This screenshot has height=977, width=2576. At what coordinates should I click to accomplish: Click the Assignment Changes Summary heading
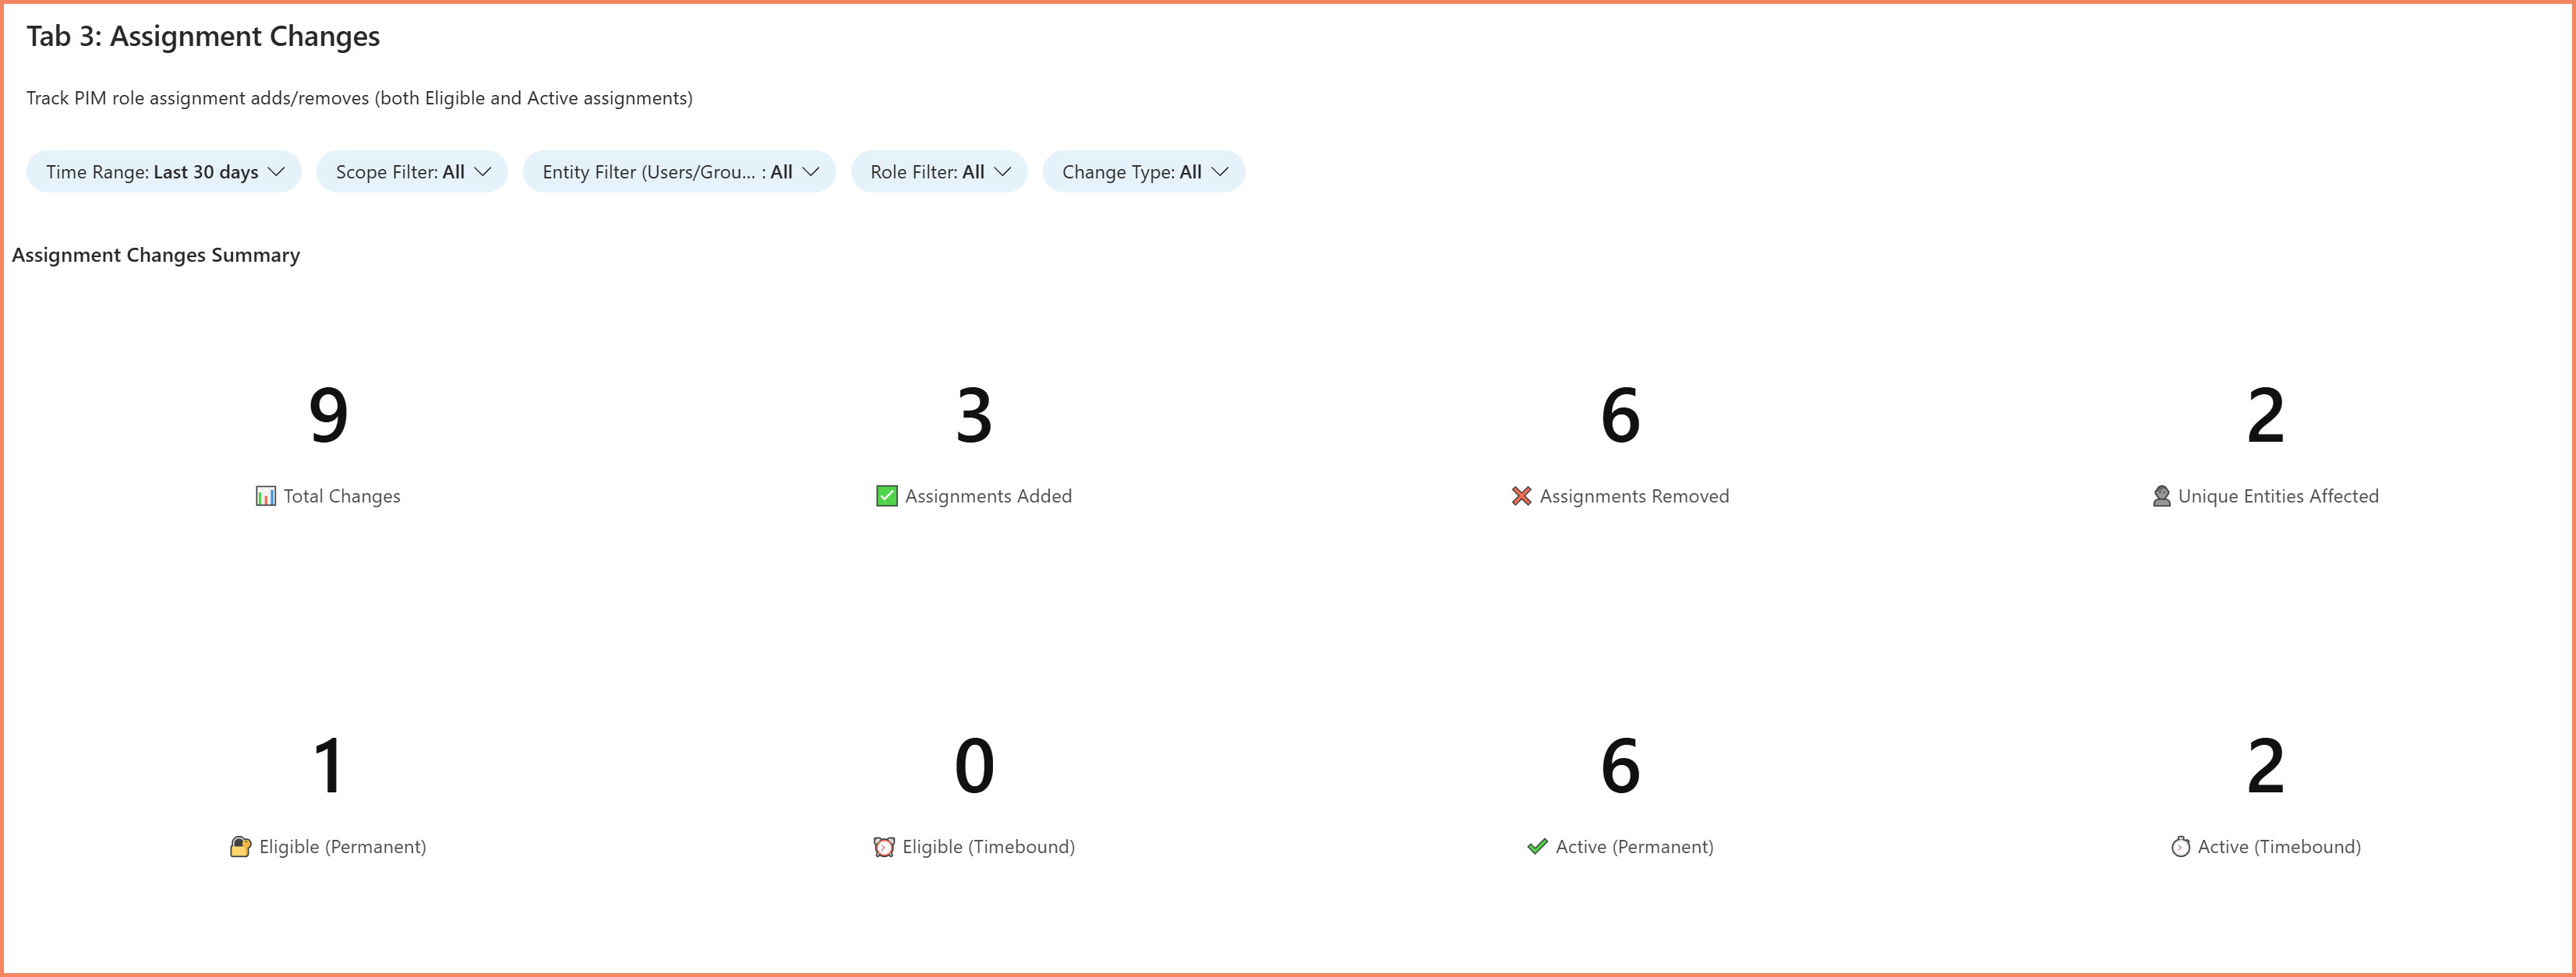(x=156, y=255)
